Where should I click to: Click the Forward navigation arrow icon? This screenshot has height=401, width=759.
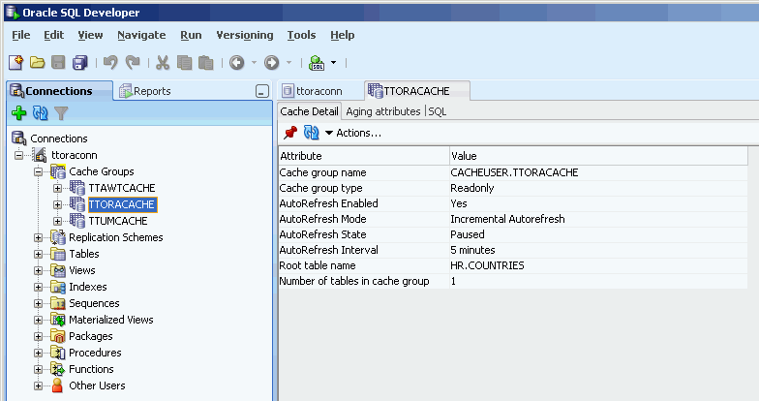tap(271, 62)
